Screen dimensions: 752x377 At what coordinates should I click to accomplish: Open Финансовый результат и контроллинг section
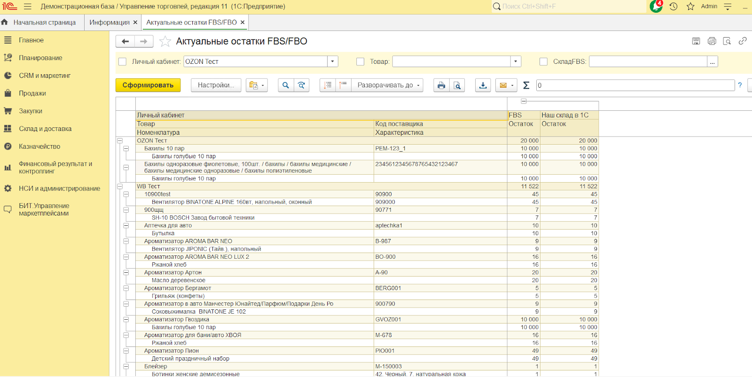pyautogui.click(x=55, y=168)
